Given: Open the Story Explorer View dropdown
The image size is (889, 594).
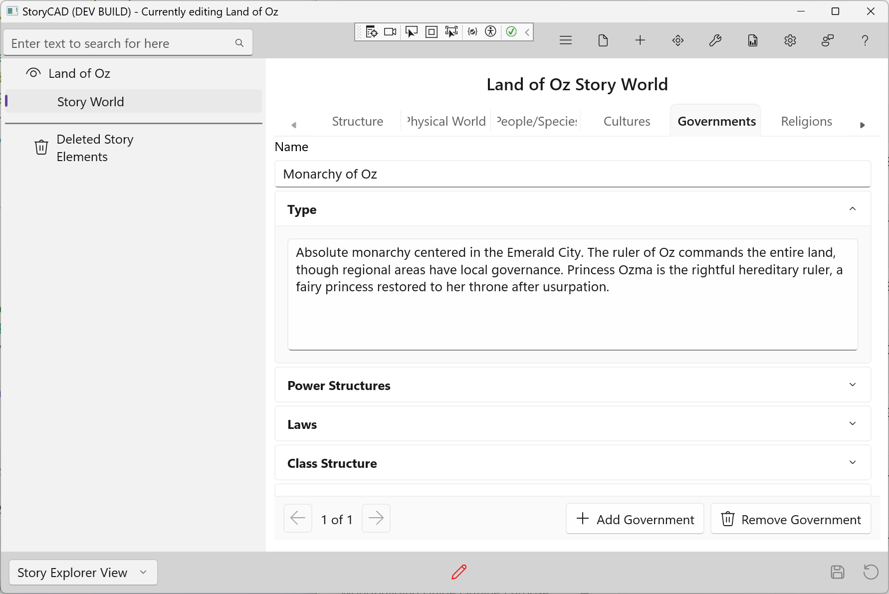Looking at the screenshot, I should tap(83, 572).
